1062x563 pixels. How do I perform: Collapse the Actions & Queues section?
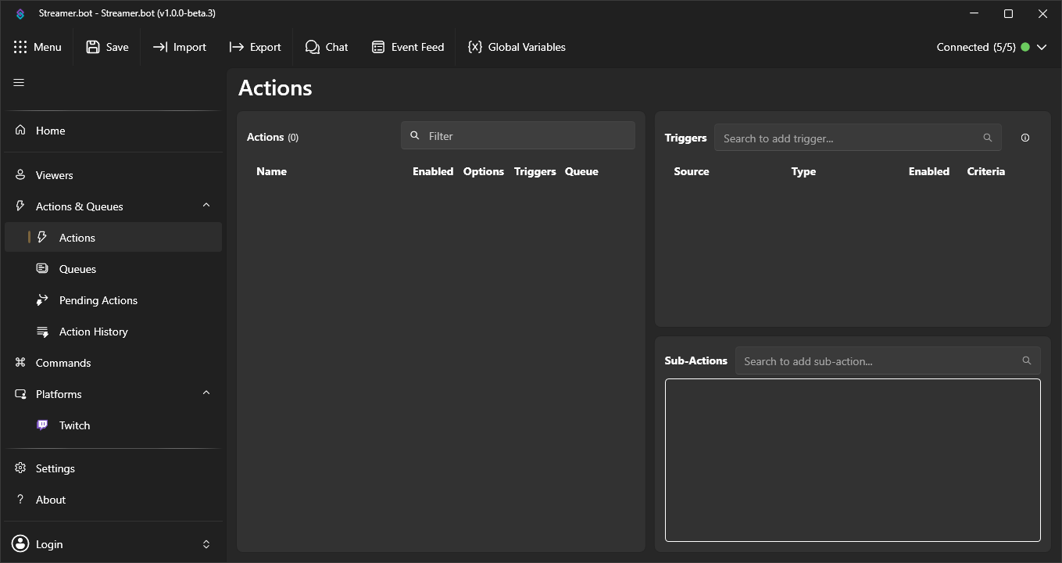pos(206,206)
